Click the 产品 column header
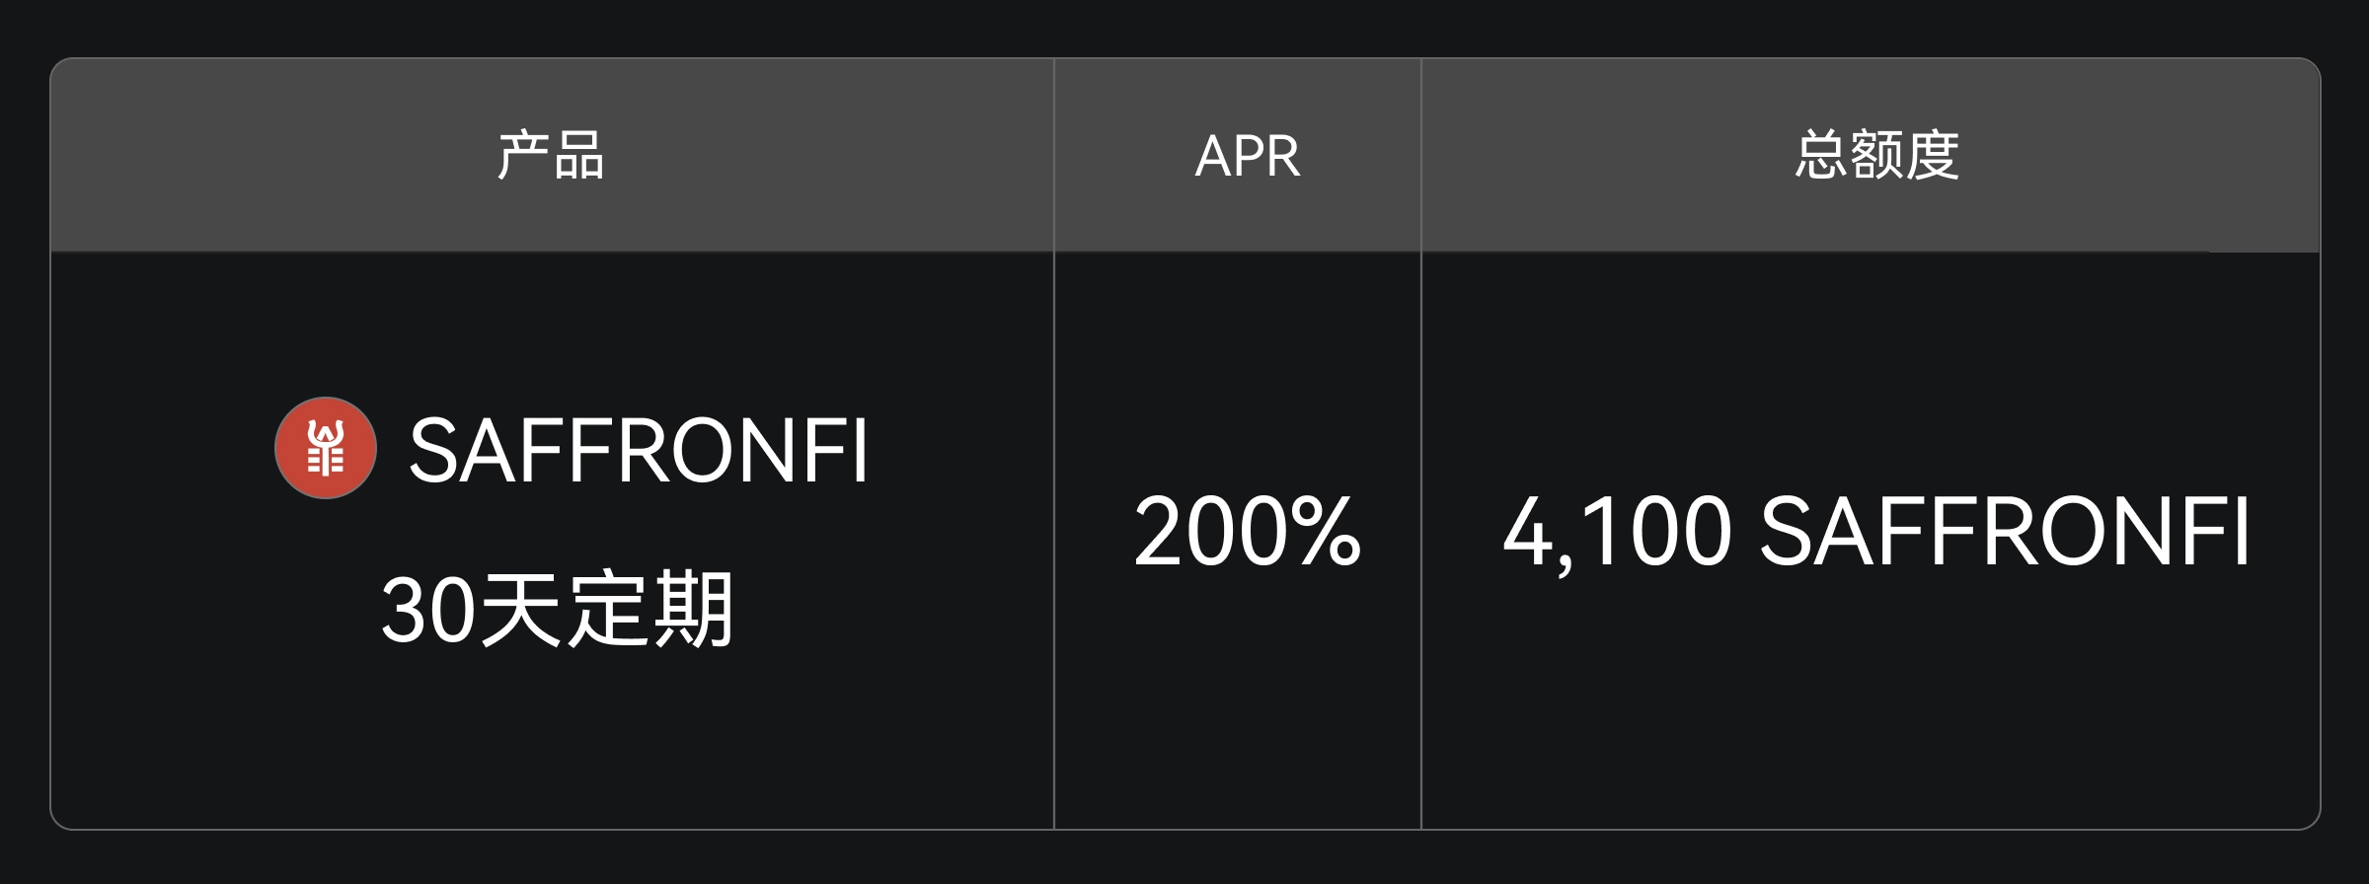The width and height of the screenshot is (2369, 884). click(x=551, y=156)
